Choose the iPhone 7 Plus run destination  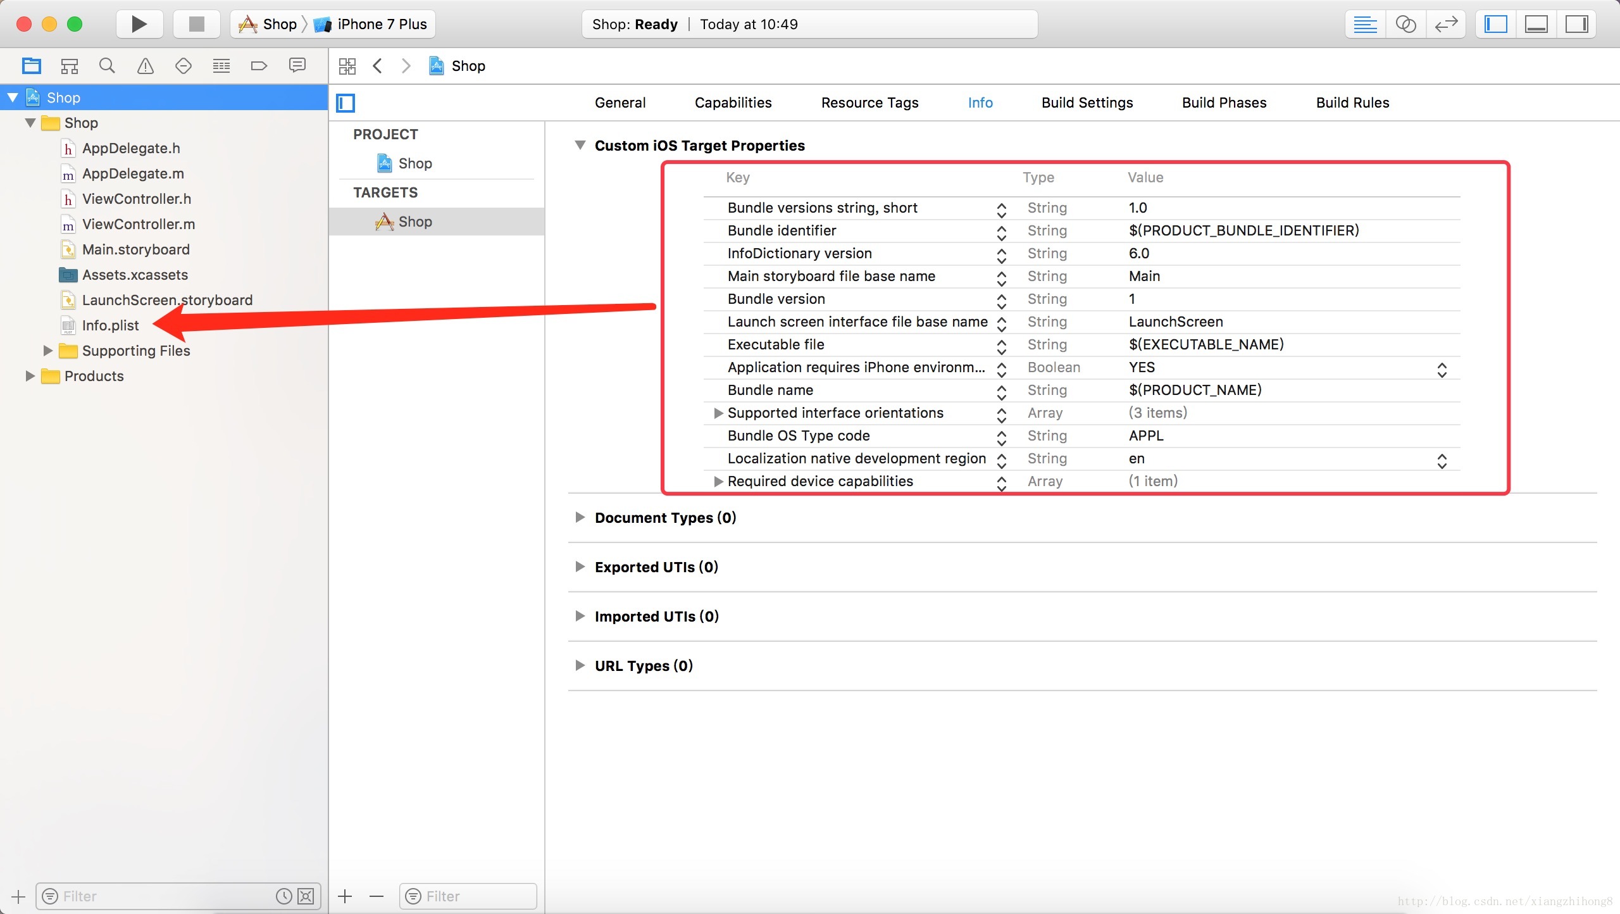click(x=371, y=24)
